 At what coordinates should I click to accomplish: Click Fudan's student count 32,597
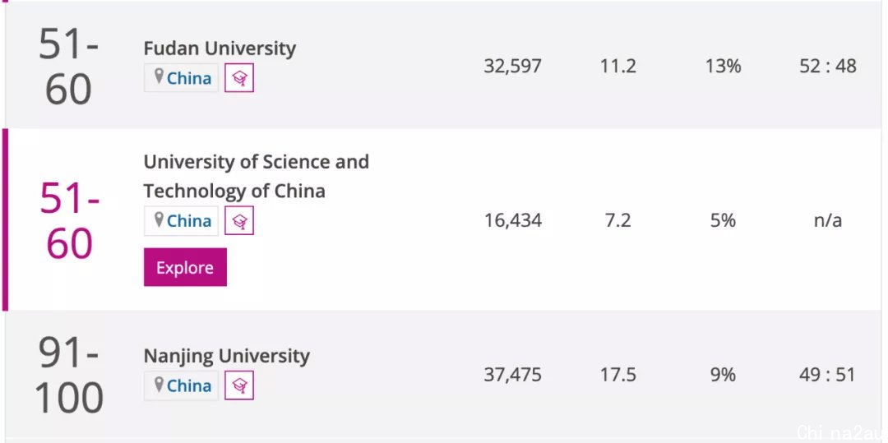tap(512, 67)
